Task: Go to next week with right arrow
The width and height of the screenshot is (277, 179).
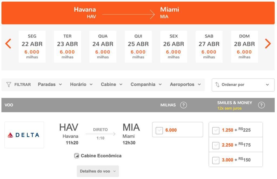Action: tap(268, 43)
